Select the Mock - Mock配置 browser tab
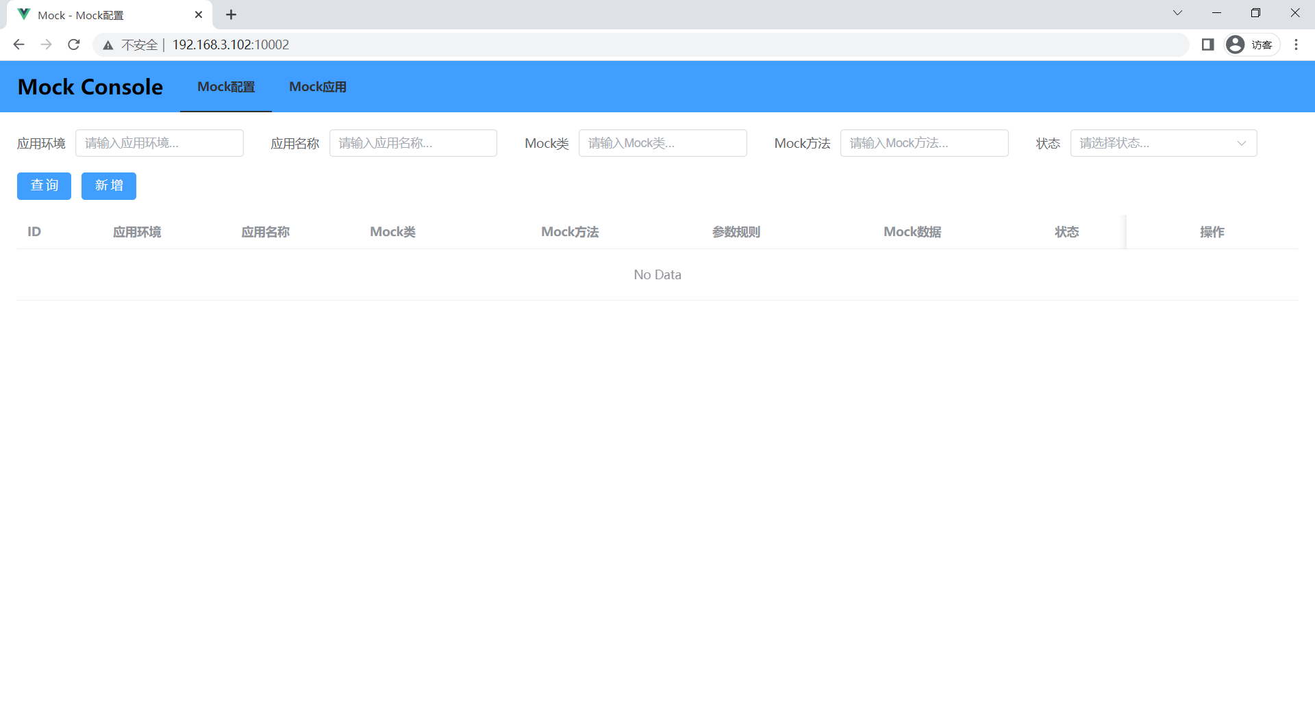1315x705 pixels. 110,15
